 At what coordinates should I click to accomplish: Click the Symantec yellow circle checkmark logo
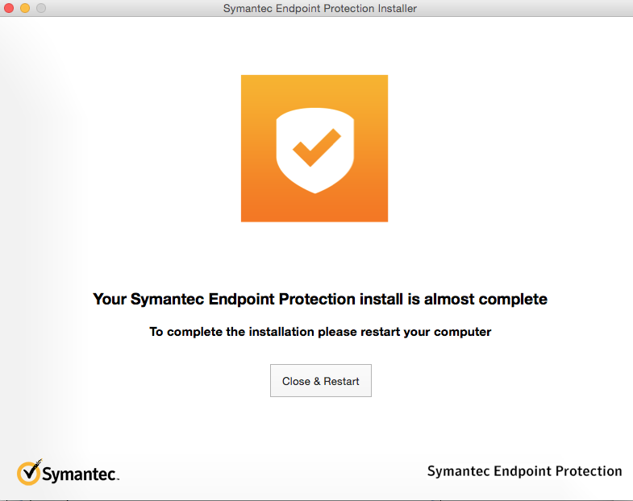28,472
